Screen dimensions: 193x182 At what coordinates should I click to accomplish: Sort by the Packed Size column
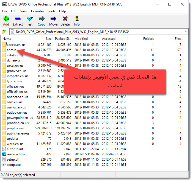point(63,39)
